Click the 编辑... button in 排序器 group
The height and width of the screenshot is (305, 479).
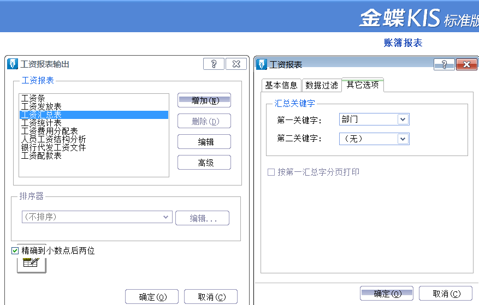(x=202, y=218)
